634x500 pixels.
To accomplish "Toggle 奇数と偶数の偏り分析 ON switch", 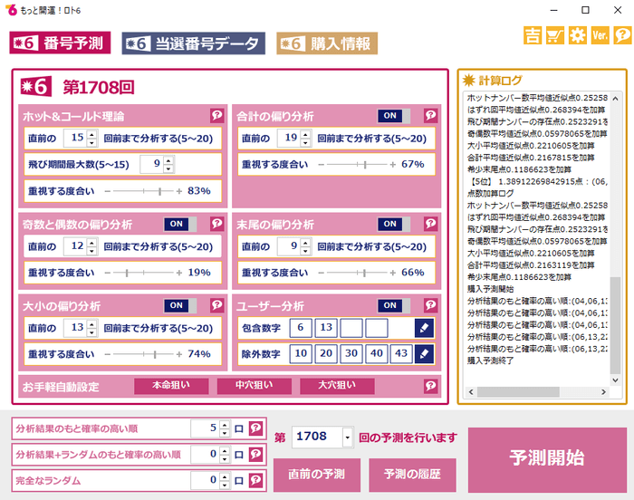I will tap(180, 224).
